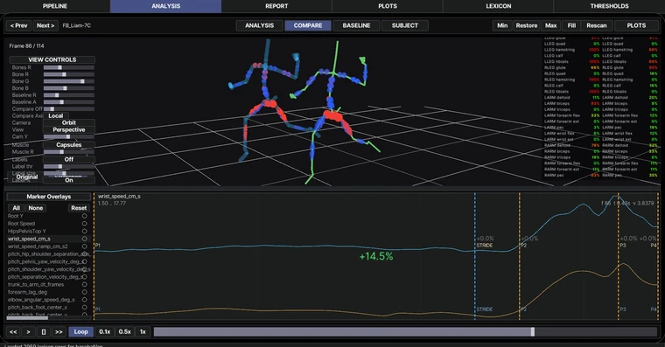Toggle the On button under Label size
Viewport: 665px width, 347px height.
69,180
